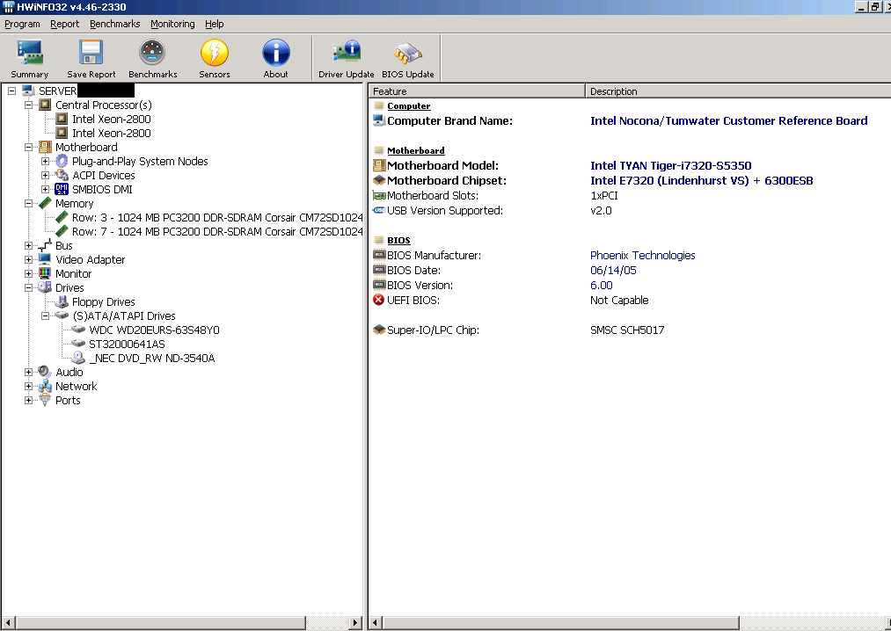Start Driver Update from the toolbar
The width and height of the screenshot is (891, 631).
click(346, 59)
